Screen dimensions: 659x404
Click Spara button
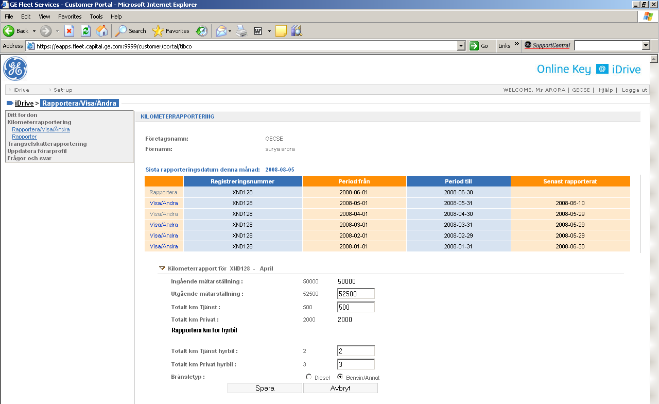265,388
